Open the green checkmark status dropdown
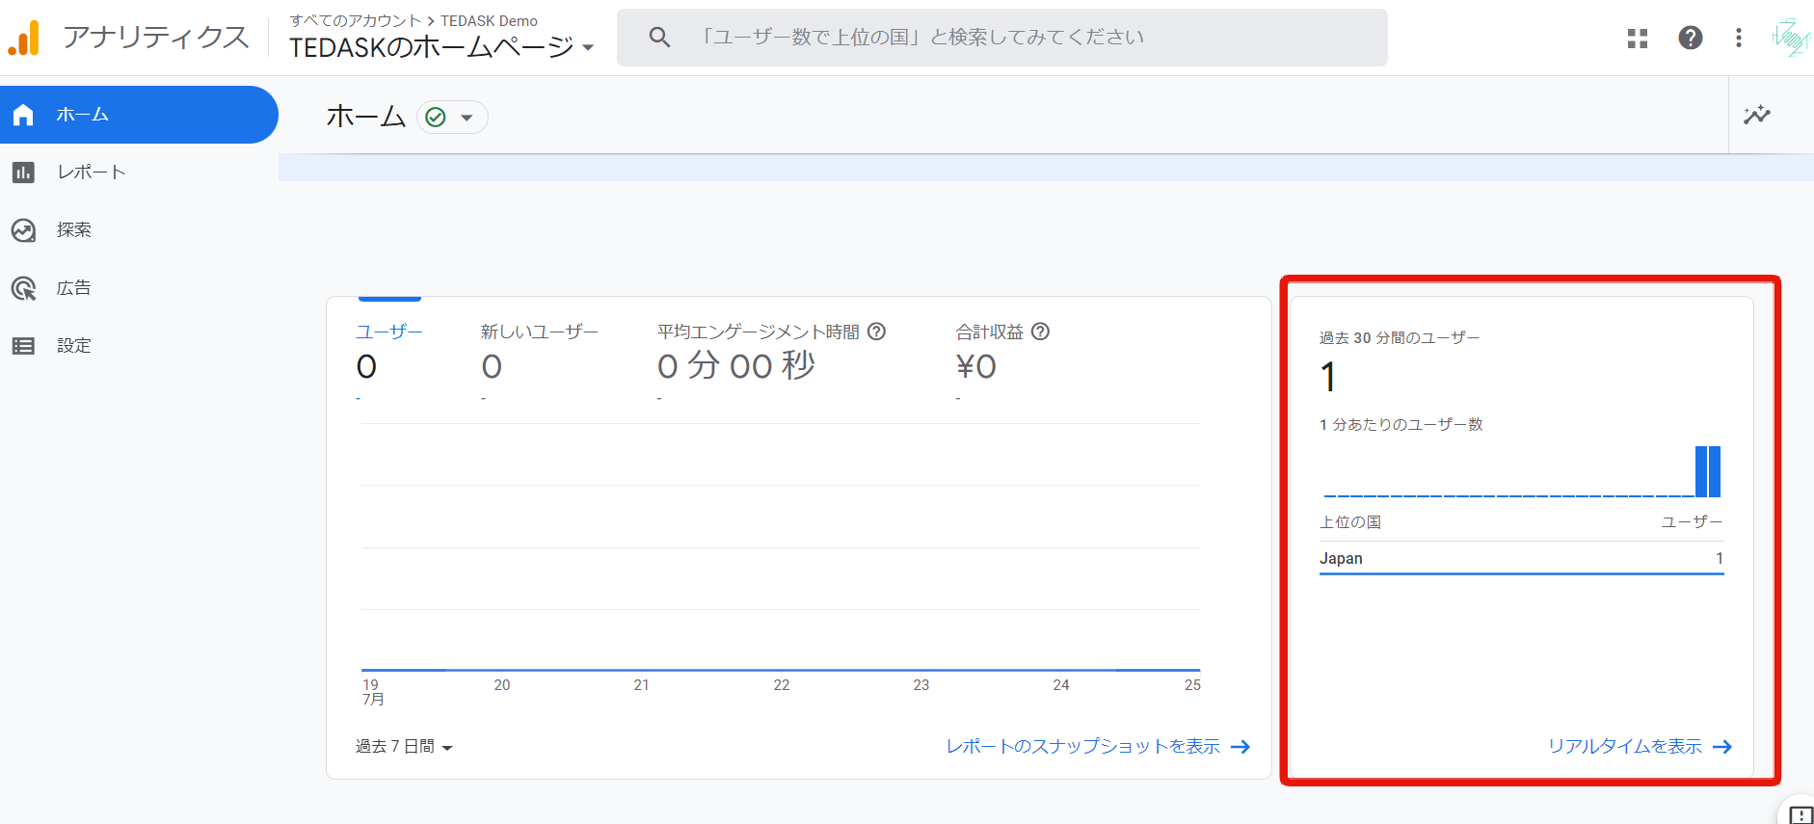 pos(452,118)
